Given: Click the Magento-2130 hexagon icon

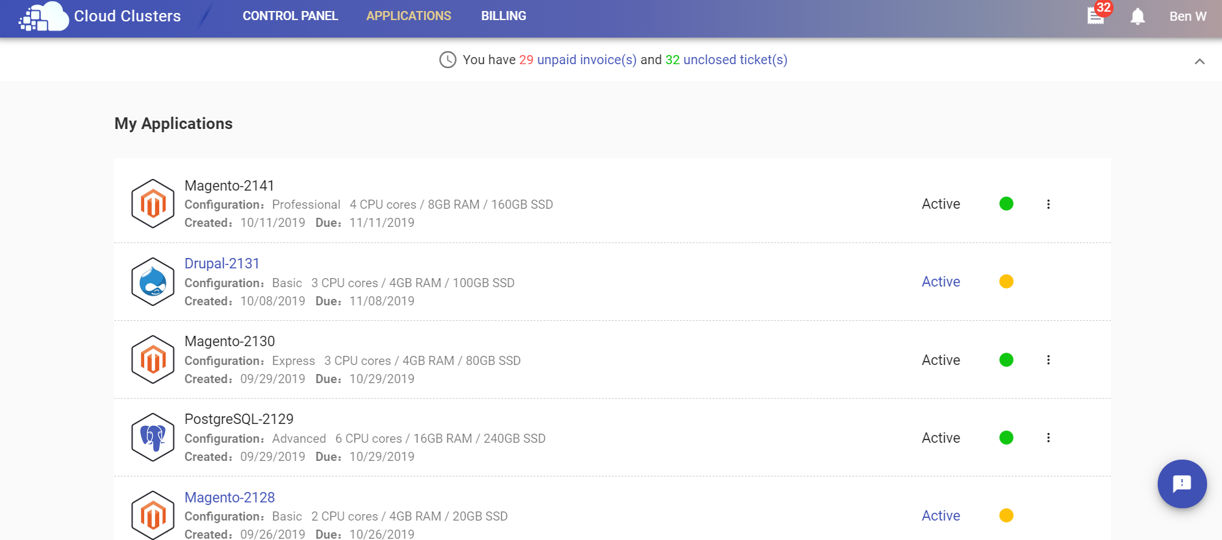Looking at the screenshot, I should pos(153,359).
